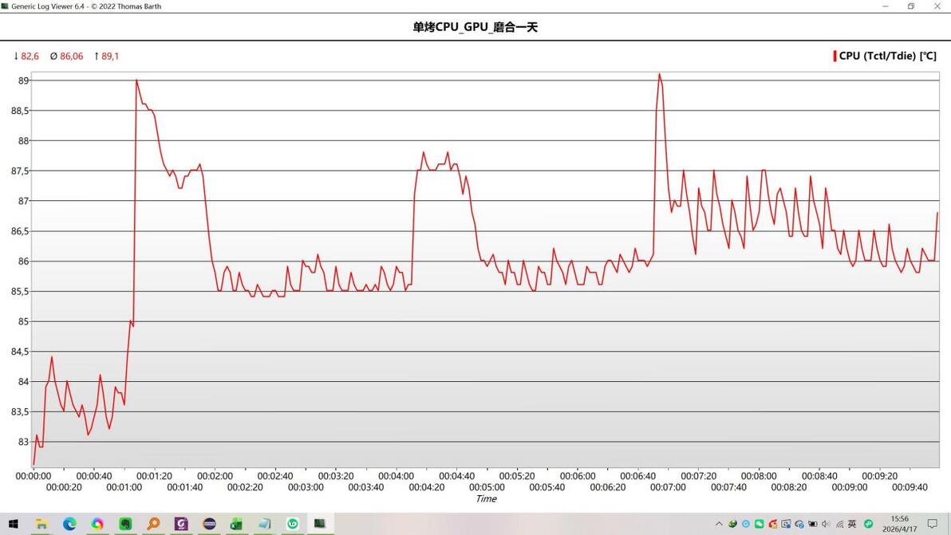Click the 00:05:00 time axis label

pyautogui.click(x=487, y=487)
